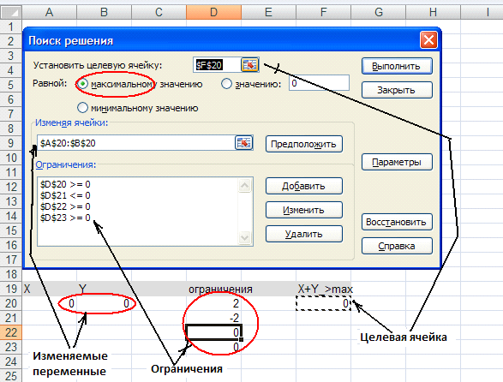This screenshot has width=503, height=382.
Task: Click the Предположить button
Action: [304, 144]
